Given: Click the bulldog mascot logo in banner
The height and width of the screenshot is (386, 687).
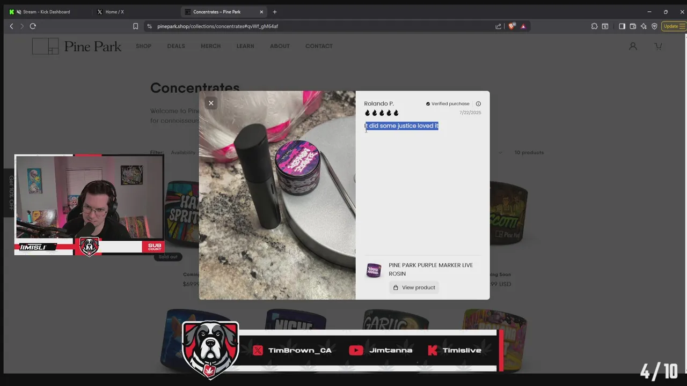Looking at the screenshot, I should pos(210,349).
